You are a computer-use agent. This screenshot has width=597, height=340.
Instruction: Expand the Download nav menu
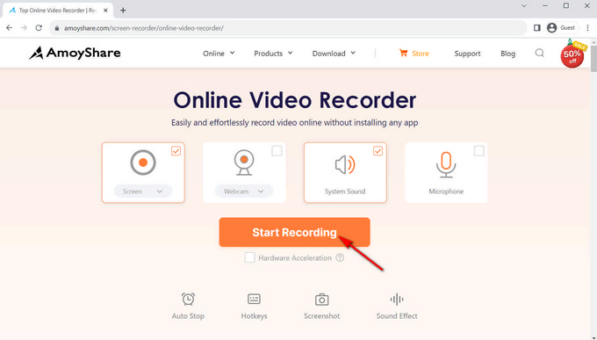[x=334, y=54]
